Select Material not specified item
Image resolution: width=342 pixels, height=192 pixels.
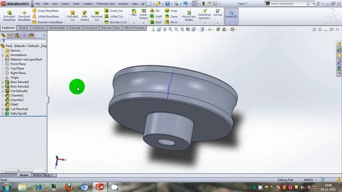point(26,59)
